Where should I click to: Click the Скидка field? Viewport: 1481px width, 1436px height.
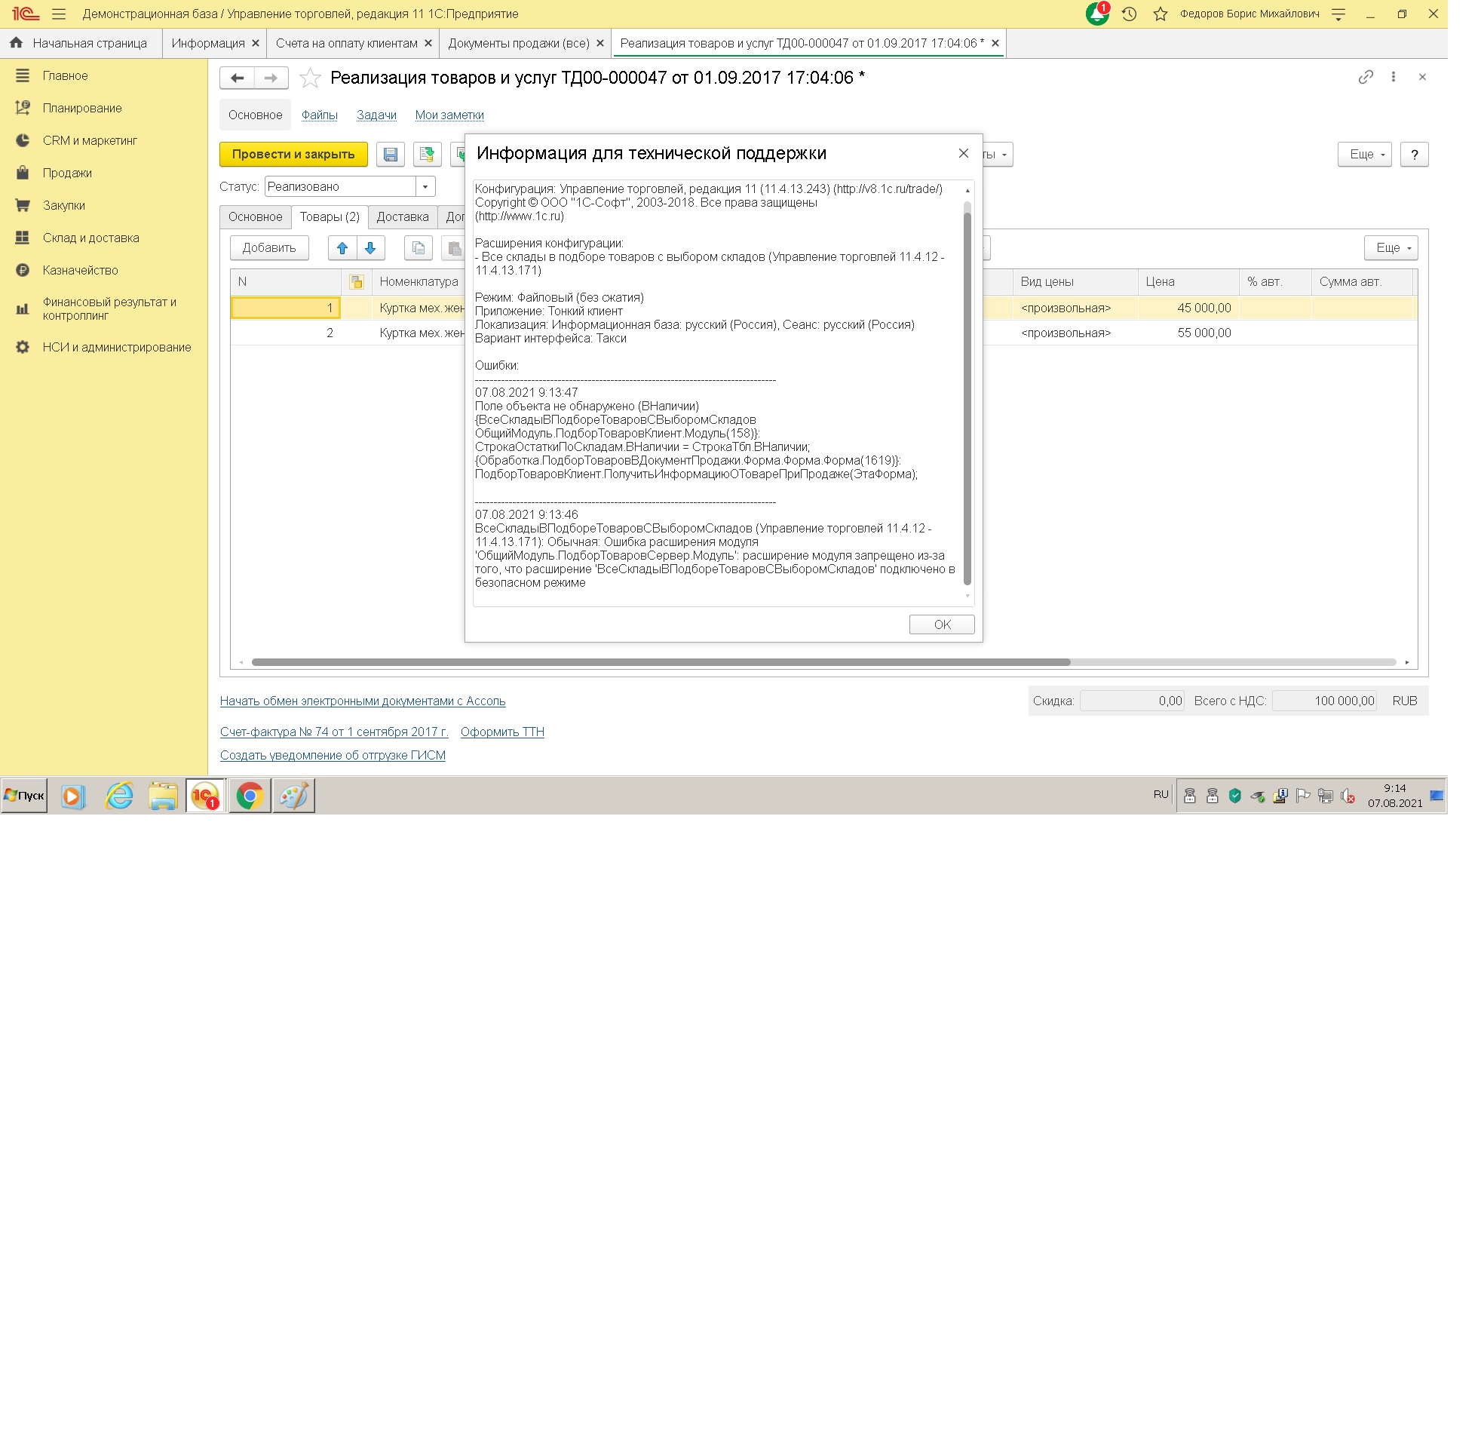tap(1132, 701)
